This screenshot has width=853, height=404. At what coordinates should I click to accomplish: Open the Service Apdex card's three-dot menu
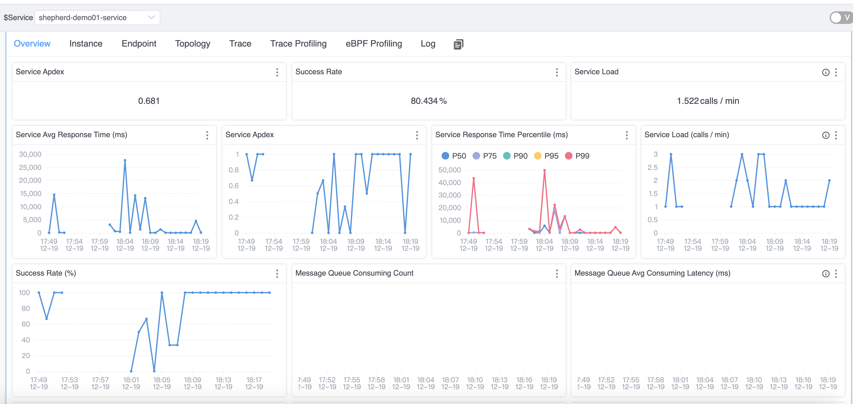[x=277, y=72]
